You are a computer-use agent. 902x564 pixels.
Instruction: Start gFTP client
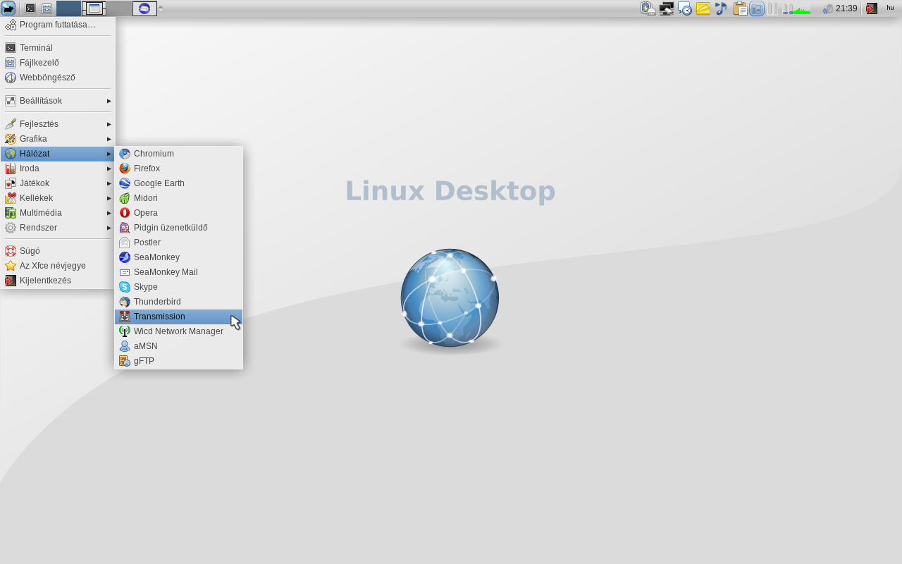(178, 361)
